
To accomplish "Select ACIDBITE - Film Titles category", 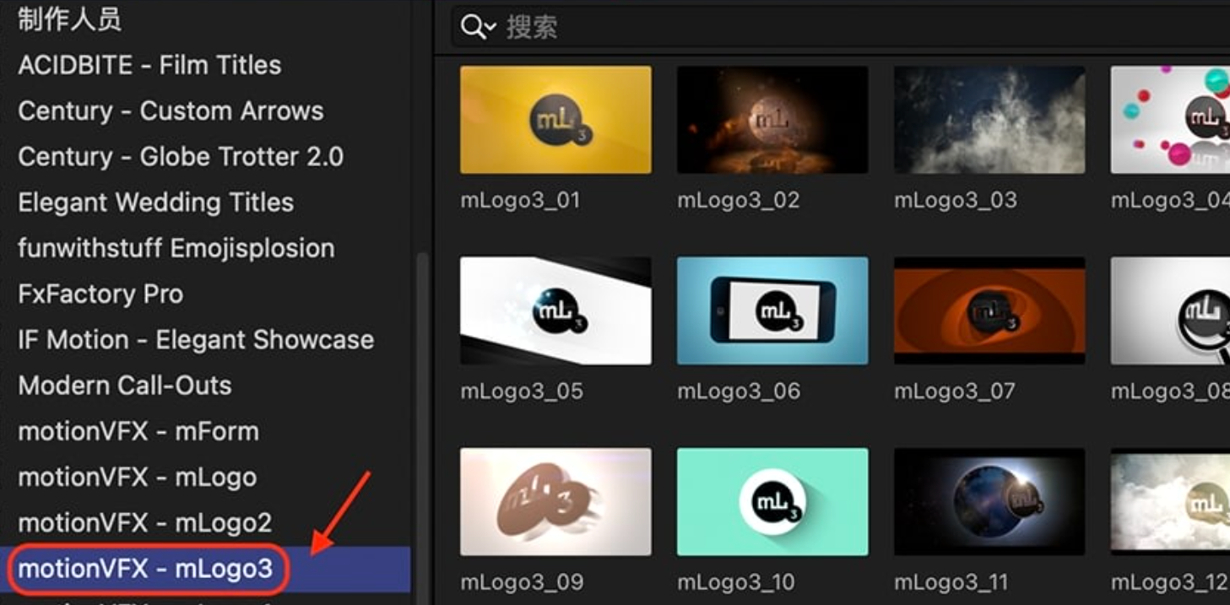I will (x=149, y=65).
